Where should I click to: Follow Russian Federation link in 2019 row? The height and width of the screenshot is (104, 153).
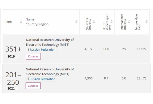point(43,50)
